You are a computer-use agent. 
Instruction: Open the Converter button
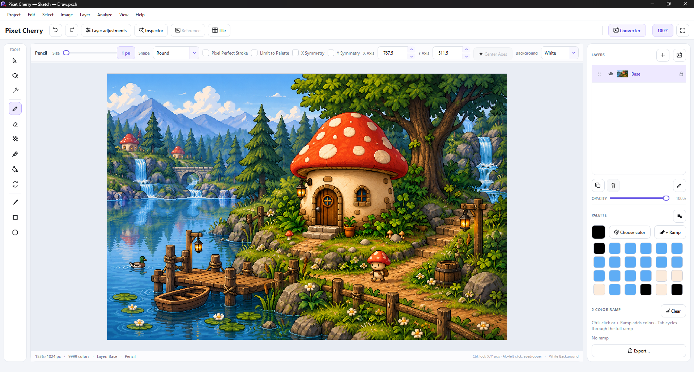click(x=627, y=30)
